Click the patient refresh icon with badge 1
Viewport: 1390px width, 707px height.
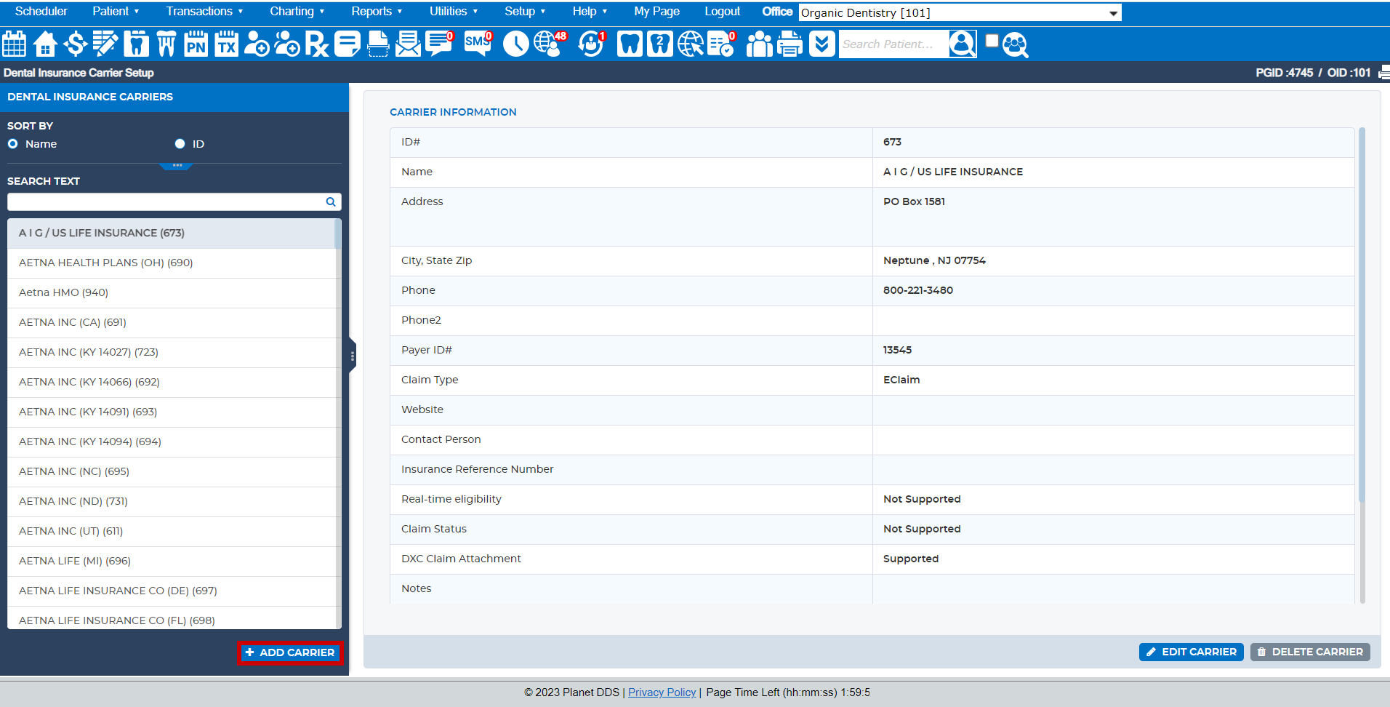[592, 44]
